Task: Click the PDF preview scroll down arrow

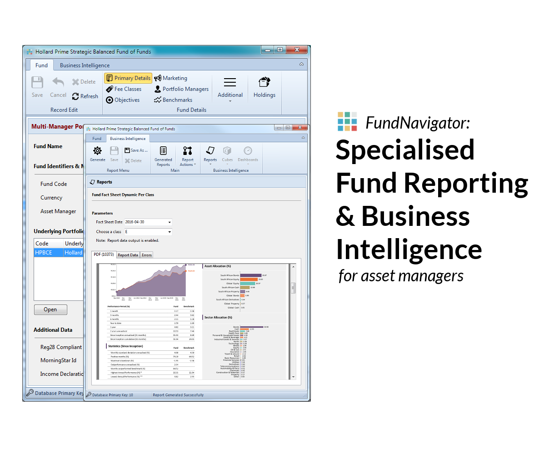Action: (x=293, y=377)
